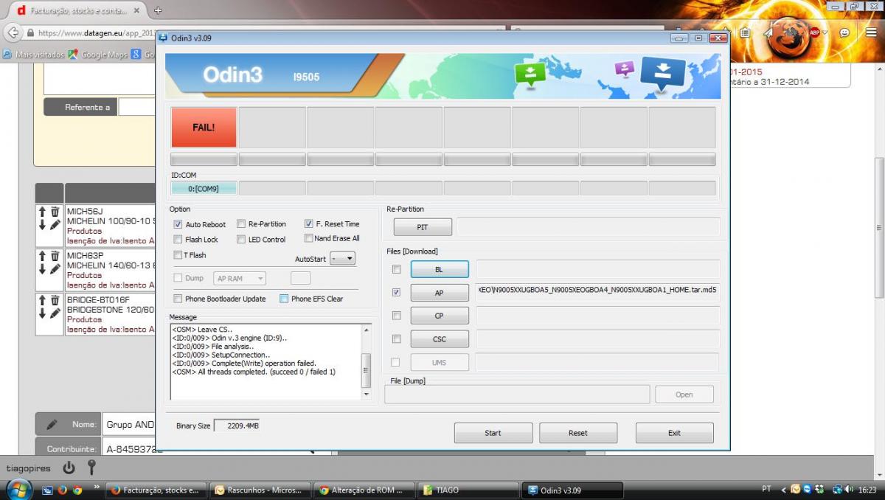Show hidden system tray icons
885x500 pixels.
point(784,489)
